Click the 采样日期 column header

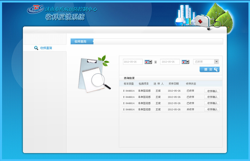coord(173,84)
